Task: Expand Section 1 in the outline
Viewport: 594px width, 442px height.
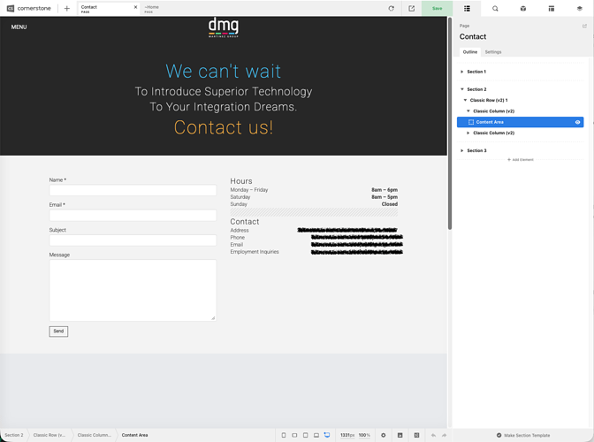Action: (461, 72)
